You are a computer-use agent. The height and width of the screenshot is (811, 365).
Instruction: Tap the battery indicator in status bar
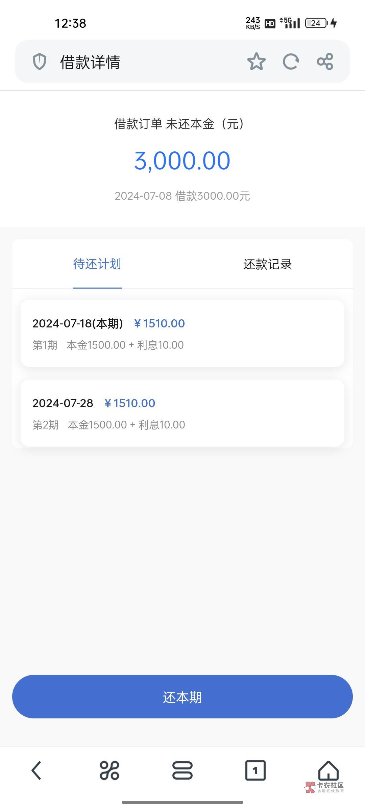tap(316, 23)
